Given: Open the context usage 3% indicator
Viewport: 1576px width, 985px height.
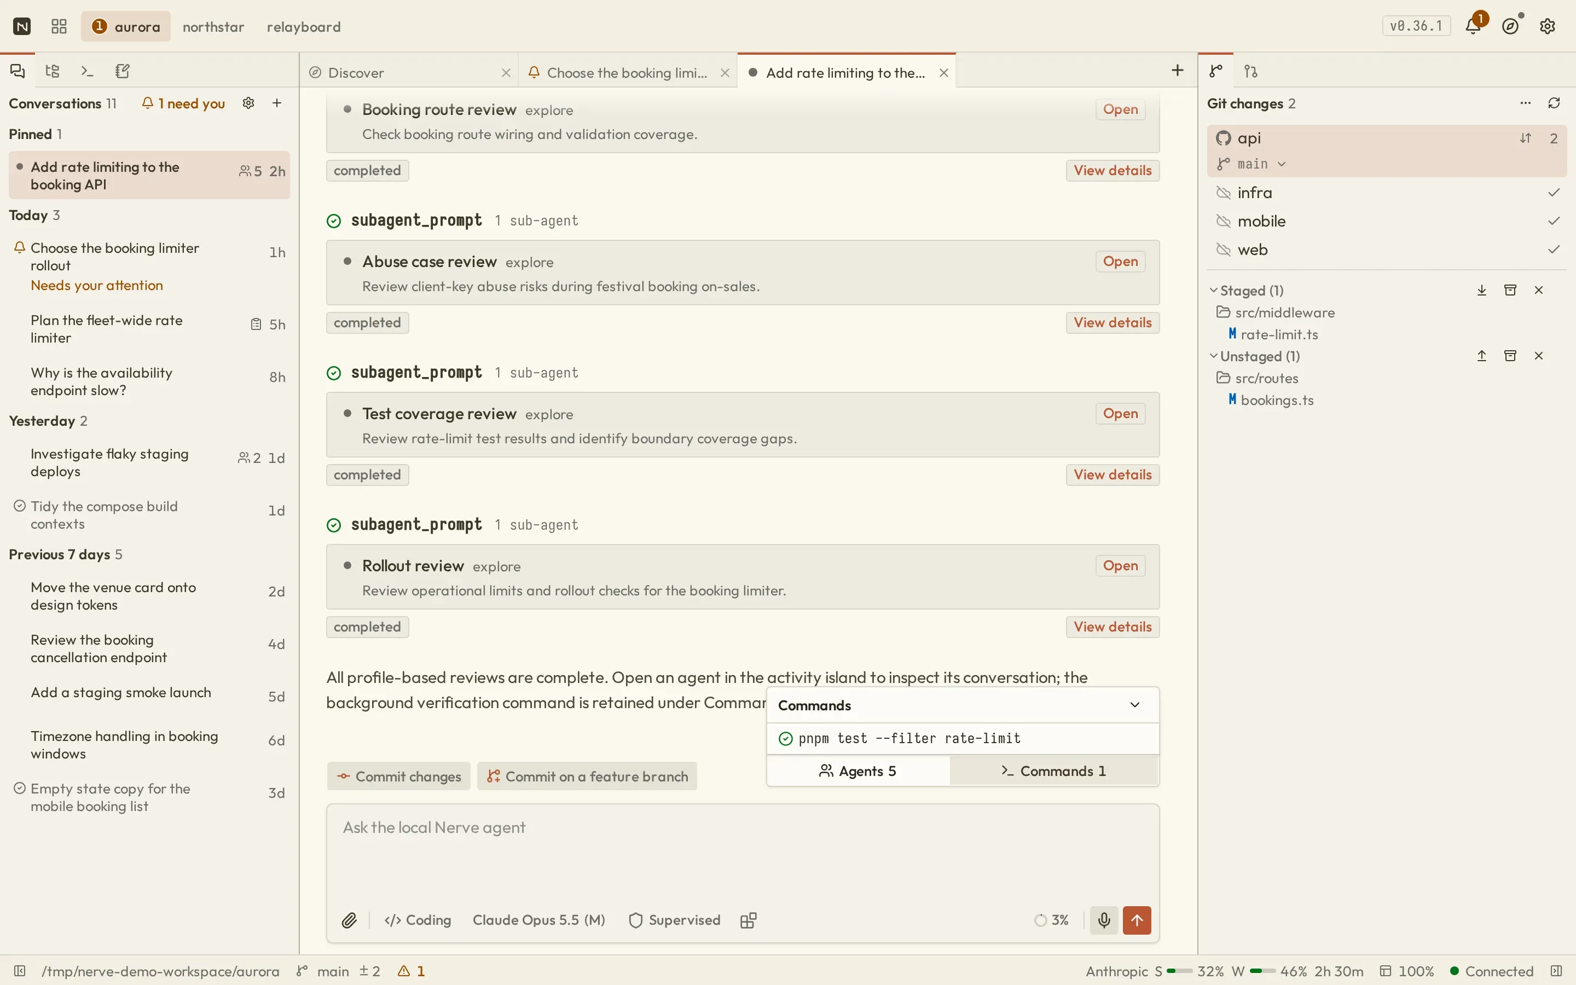Looking at the screenshot, I should click(x=1052, y=920).
